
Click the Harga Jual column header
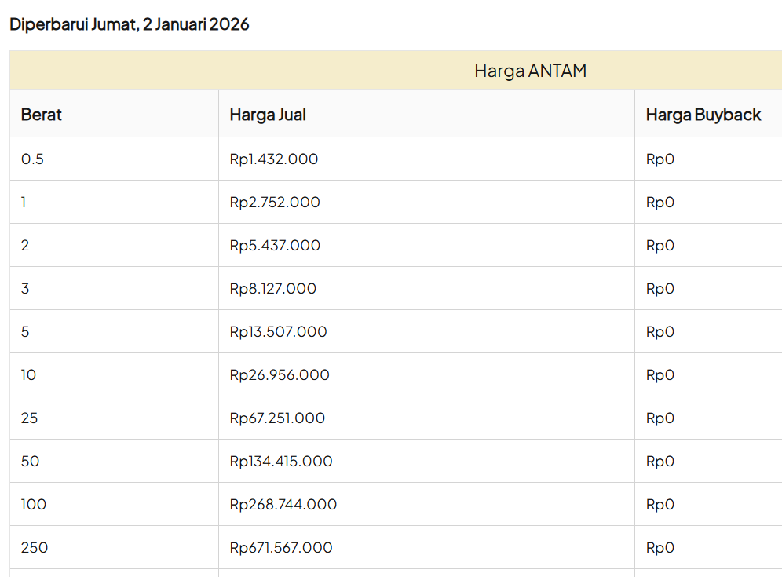(268, 115)
